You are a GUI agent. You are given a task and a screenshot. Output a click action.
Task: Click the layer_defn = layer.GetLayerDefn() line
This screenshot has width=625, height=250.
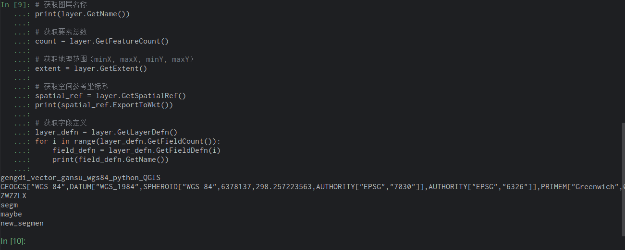pos(106,132)
